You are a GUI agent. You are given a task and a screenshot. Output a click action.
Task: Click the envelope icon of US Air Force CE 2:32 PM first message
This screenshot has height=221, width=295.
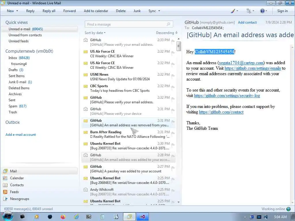(86, 52)
